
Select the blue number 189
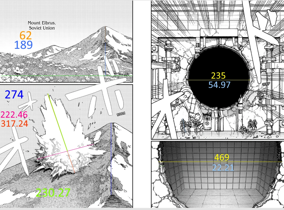point(23,45)
